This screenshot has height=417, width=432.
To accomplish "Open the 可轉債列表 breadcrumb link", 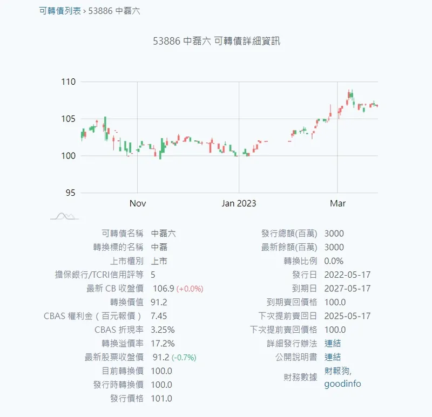I will (60, 11).
